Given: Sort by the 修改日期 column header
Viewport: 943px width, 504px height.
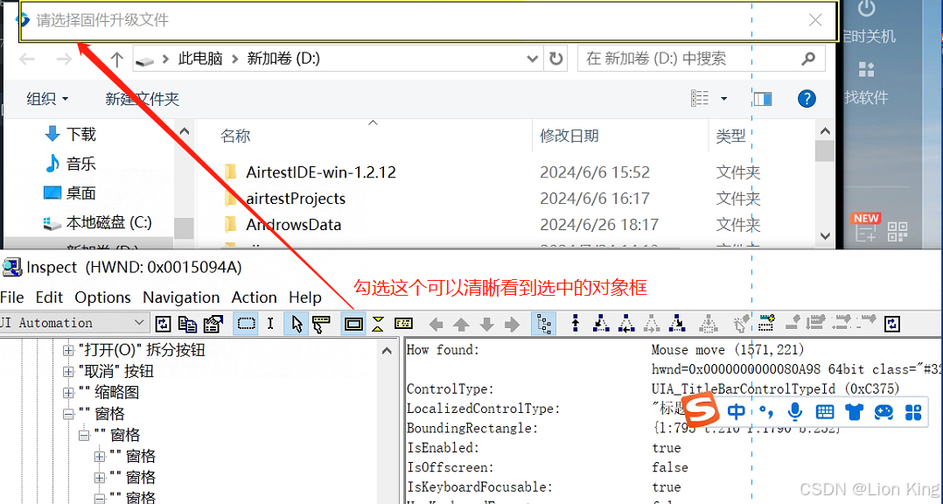Looking at the screenshot, I should 569,136.
